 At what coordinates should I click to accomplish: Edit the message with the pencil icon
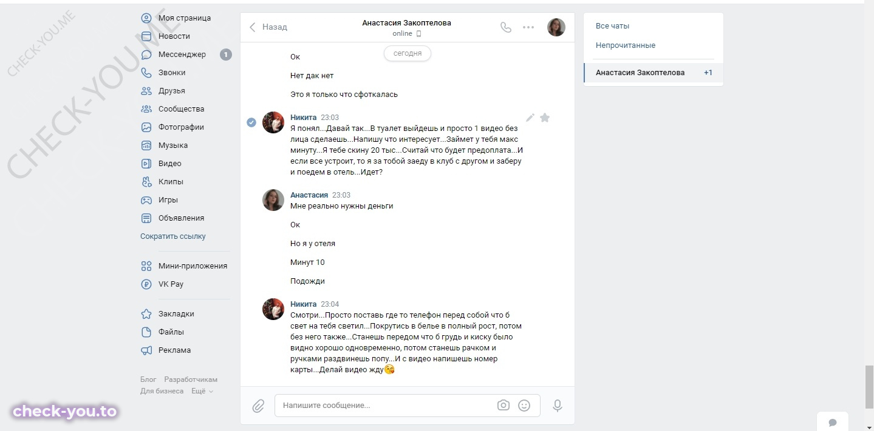[x=530, y=118]
